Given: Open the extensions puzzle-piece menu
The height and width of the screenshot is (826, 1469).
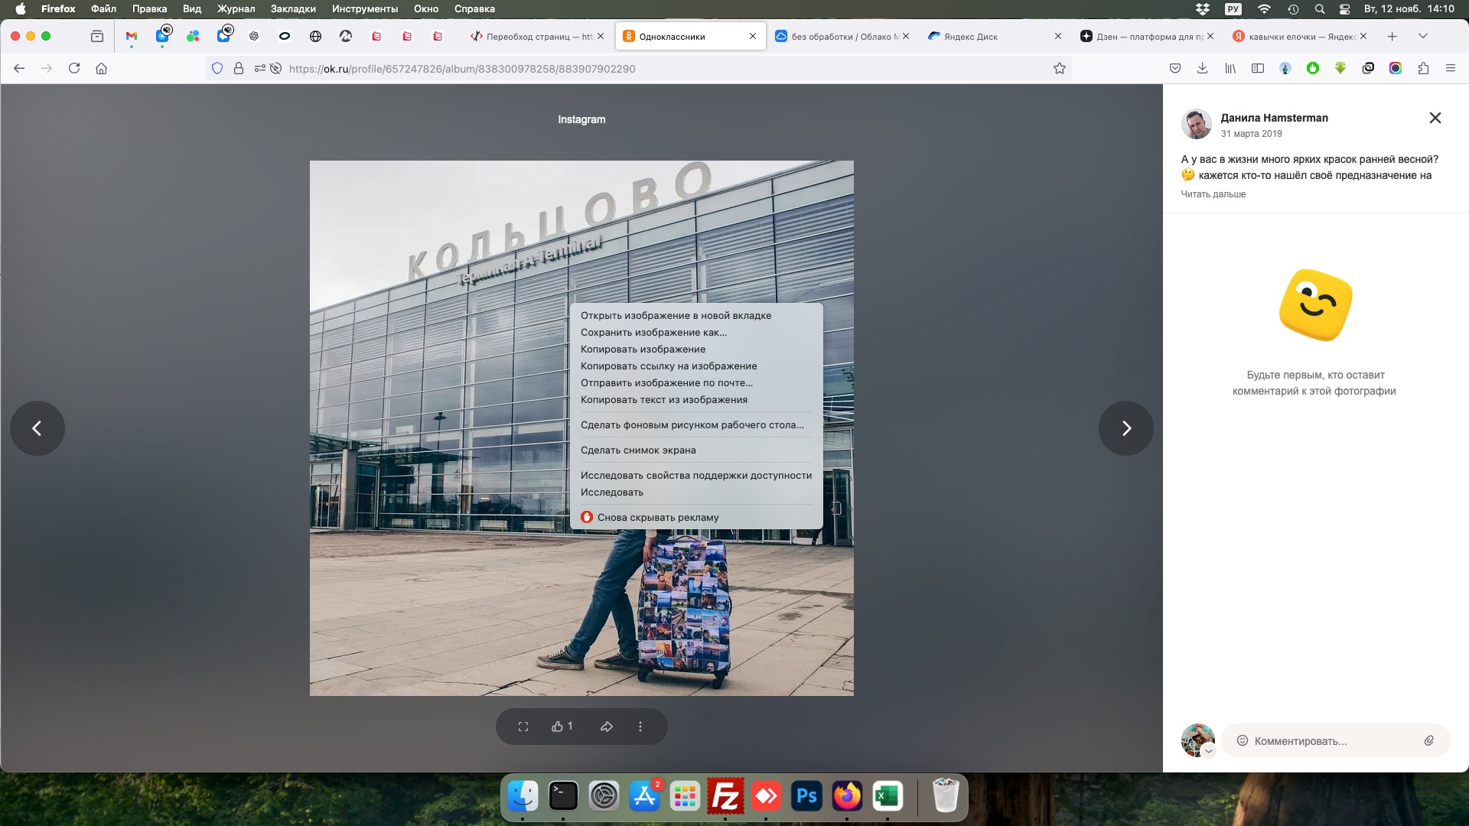Looking at the screenshot, I should click(1423, 68).
